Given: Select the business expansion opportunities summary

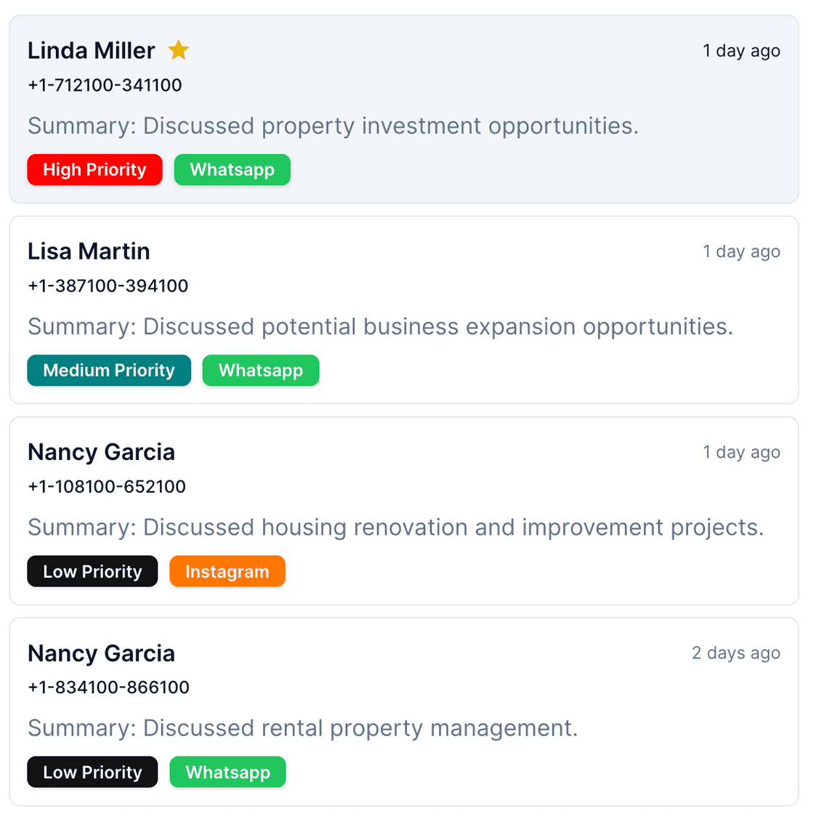Looking at the screenshot, I should coord(380,327).
